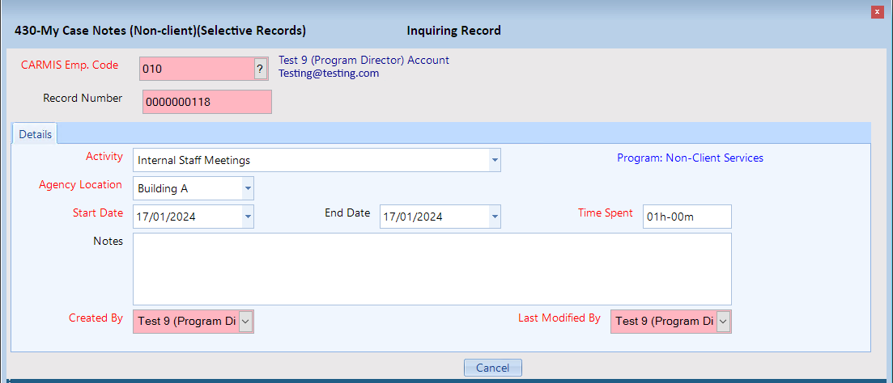Image resolution: width=893 pixels, height=383 pixels.
Task: Open the End Date picker arrow
Action: tap(494, 217)
